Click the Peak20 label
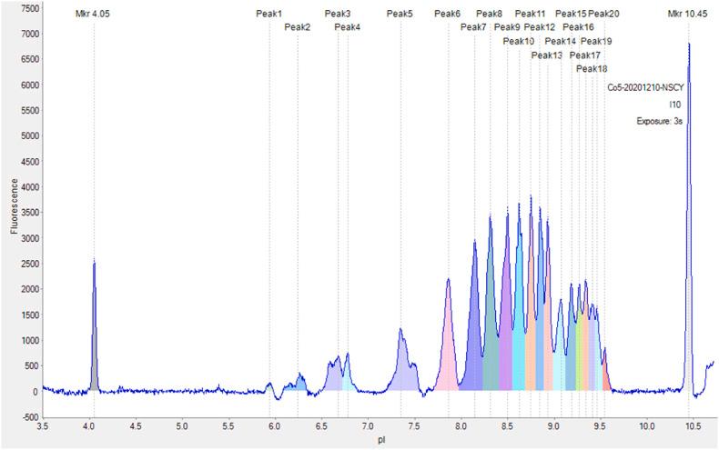The image size is (719, 450). pyautogui.click(x=604, y=15)
